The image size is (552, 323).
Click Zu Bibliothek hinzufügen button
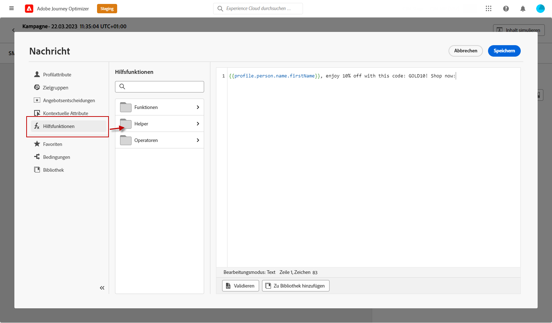(x=296, y=286)
